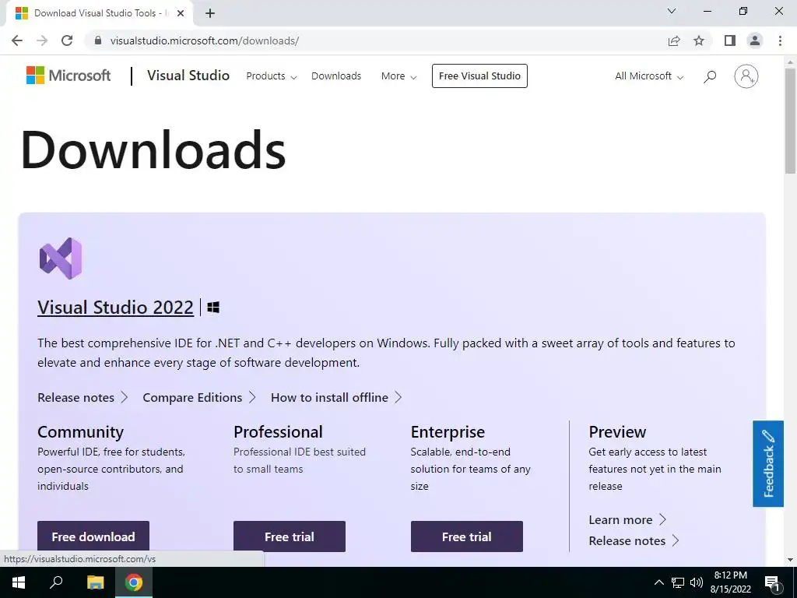
Task: Open the Release notes link under description
Action: (x=83, y=398)
